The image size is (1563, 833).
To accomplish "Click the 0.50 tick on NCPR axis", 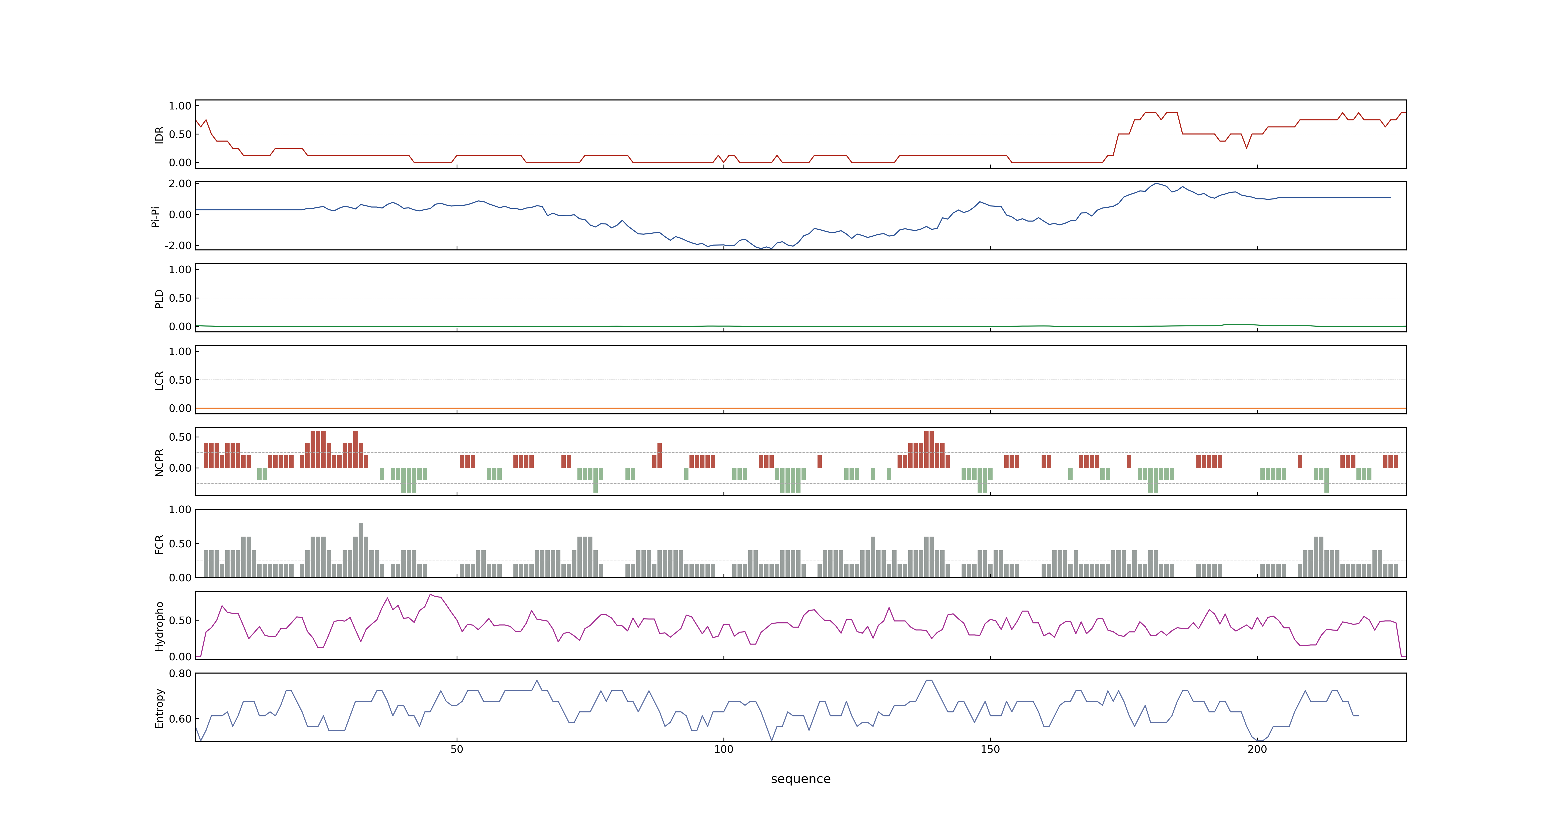I will coord(180,437).
